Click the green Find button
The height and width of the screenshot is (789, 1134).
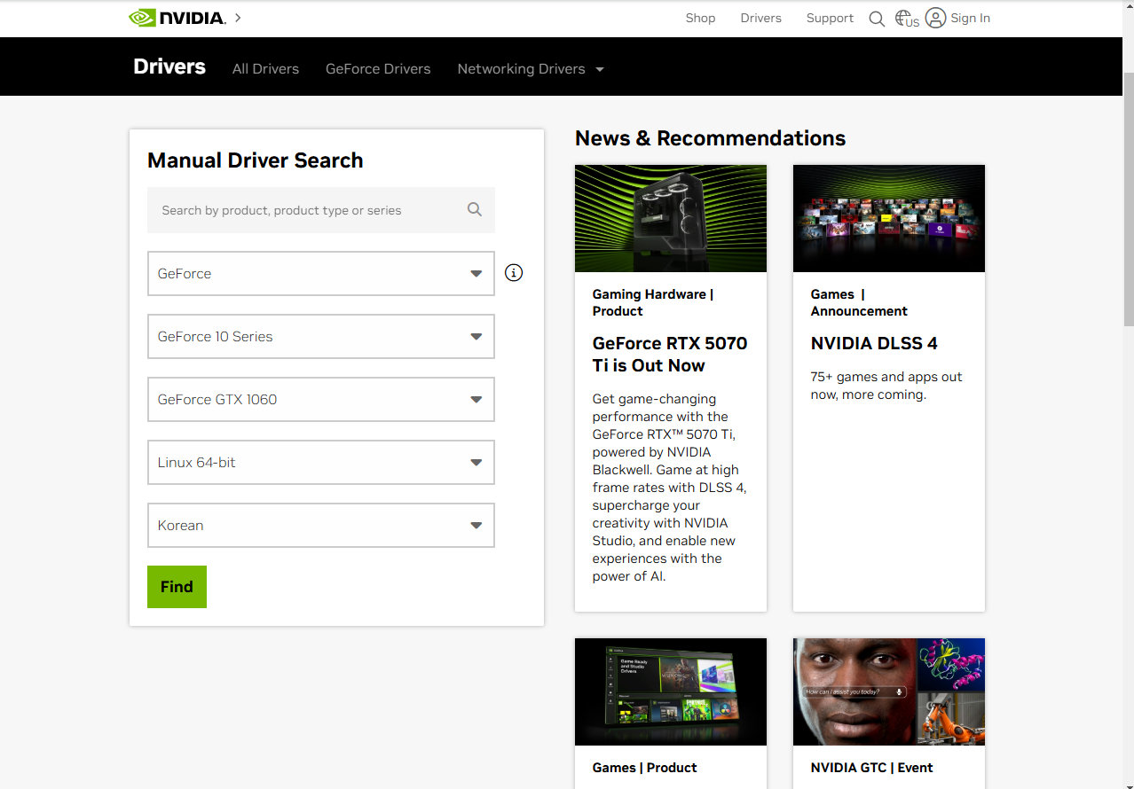click(177, 587)
